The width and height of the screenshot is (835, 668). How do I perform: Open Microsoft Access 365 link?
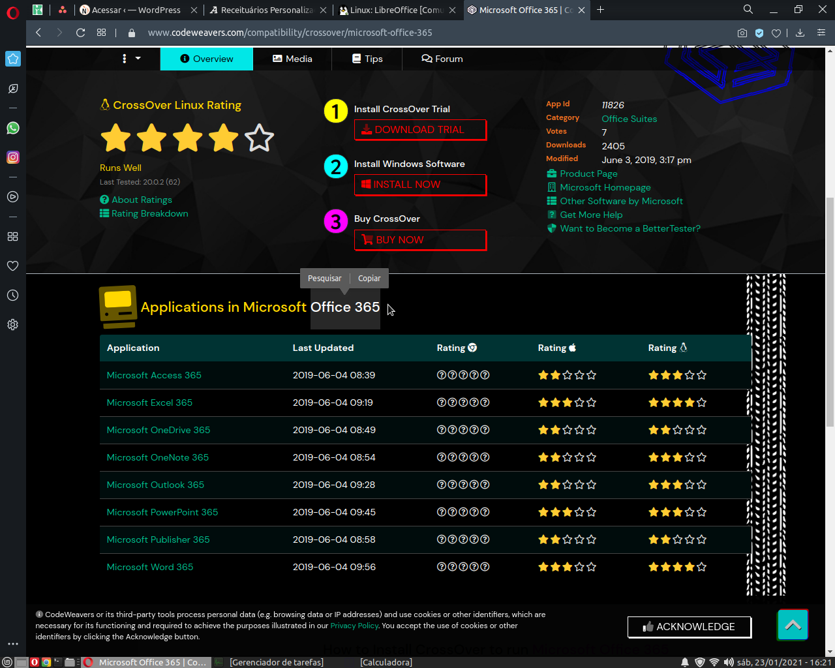click(154, 375)
